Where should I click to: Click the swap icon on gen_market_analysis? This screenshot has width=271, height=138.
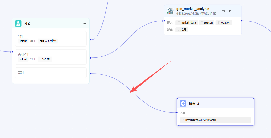click(x=223, y=11)
